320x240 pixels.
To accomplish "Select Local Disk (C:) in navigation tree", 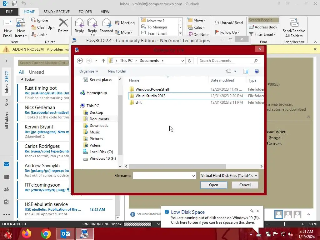I will click(x=101, y=152).
